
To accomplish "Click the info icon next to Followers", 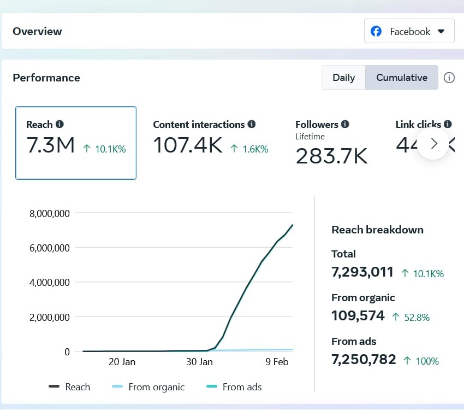I will pyautogui.click(x=345, y=124).
